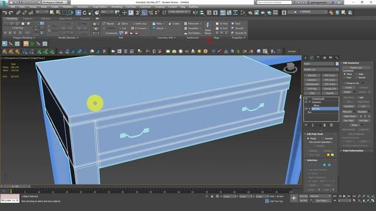Expand the Polygon Modeling ribbon panel
376x211 pixels.
24,38
